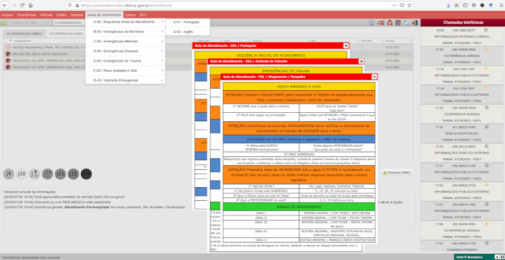
Task: Click red icon beside BR 282 occurrence
Action: tap(8, 54)
